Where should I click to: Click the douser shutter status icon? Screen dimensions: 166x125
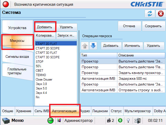[x=138, y=121]
